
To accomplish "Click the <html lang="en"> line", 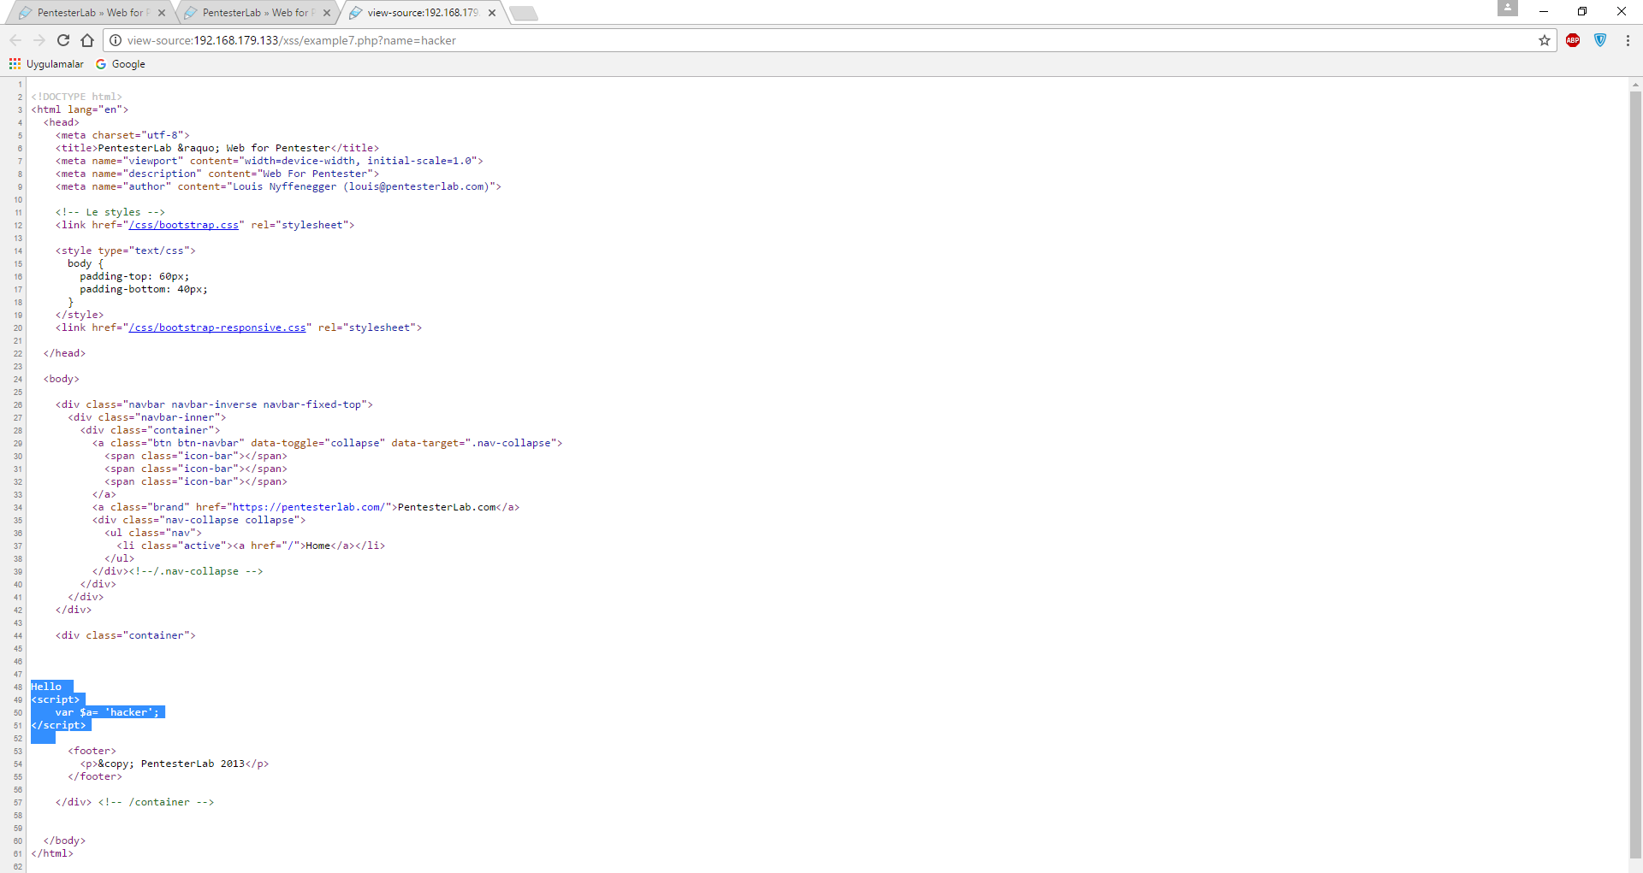I will click(80, 109).
